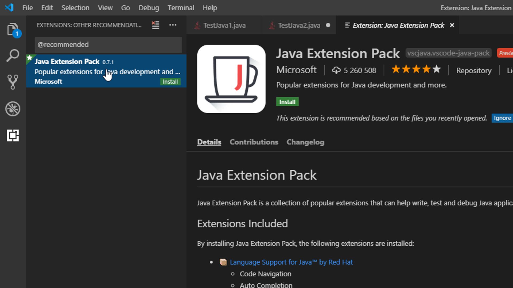Expand the star rating details
This screenshot has height=288, width=513.
tap(415, 69)
